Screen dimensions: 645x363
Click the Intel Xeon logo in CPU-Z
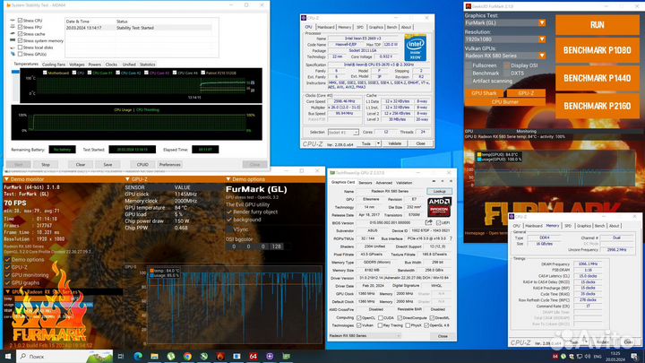pyautogui.click(x=416, y=48)
